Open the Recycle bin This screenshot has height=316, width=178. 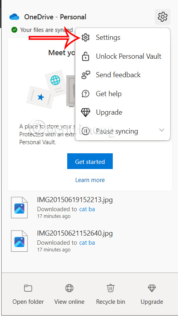[110, 294]
